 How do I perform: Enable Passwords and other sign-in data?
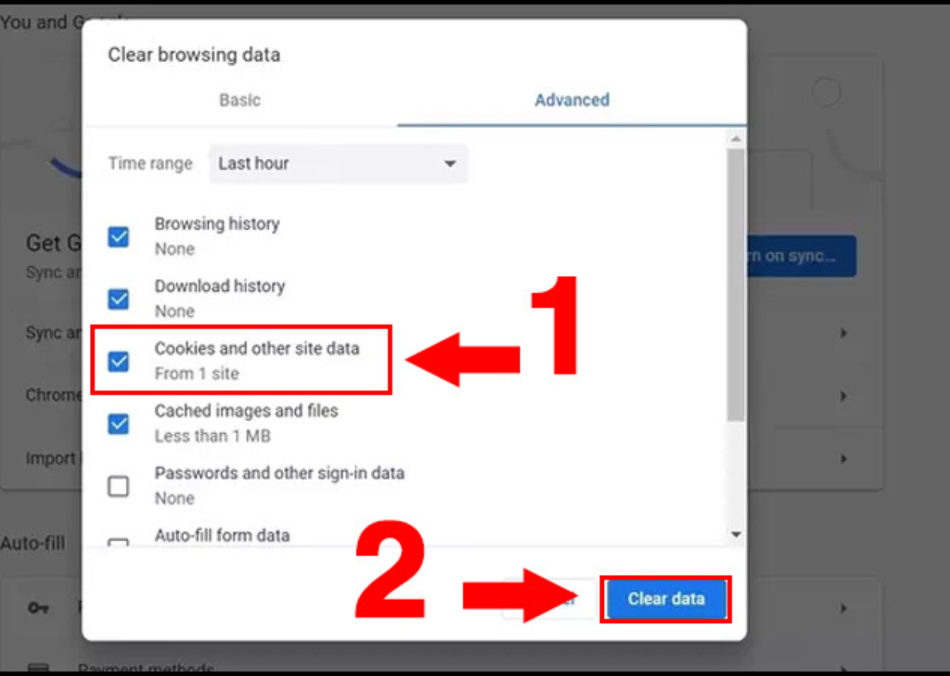click(x=118, y=486)
